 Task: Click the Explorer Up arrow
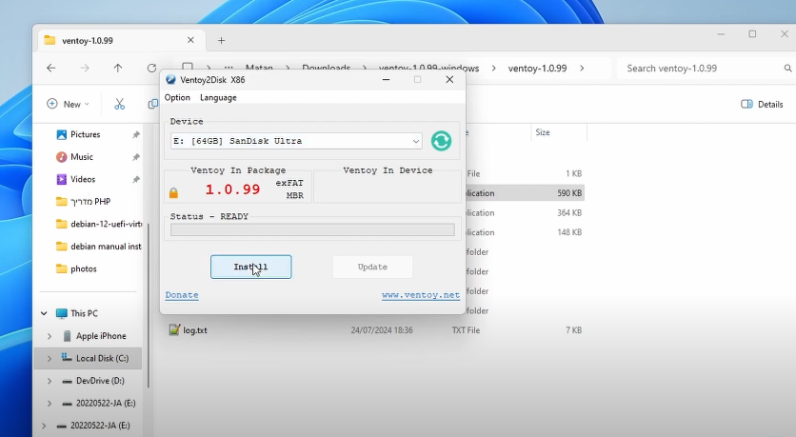(118, 68)
